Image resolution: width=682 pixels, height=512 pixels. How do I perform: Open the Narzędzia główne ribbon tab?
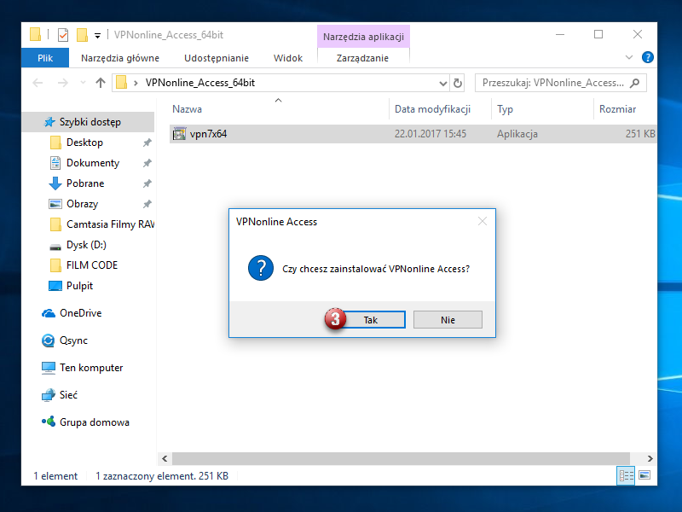pyautogui.click(x=120, y=58)
